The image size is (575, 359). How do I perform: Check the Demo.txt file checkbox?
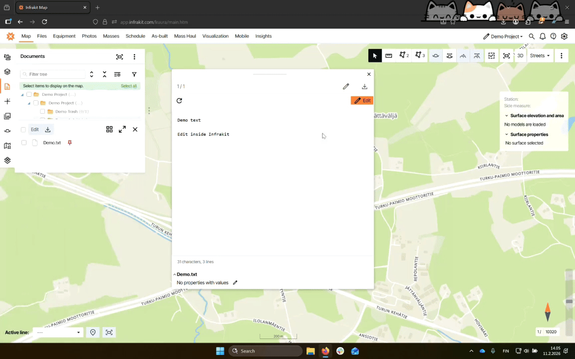click(23, 143)
